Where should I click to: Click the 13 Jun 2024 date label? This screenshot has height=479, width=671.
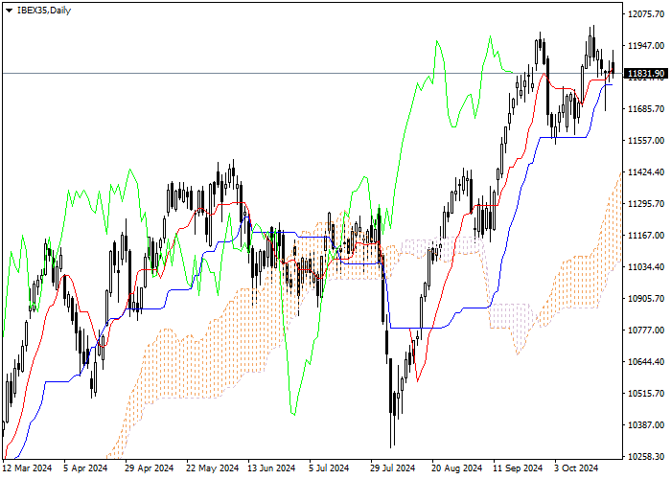click(272, 468)
